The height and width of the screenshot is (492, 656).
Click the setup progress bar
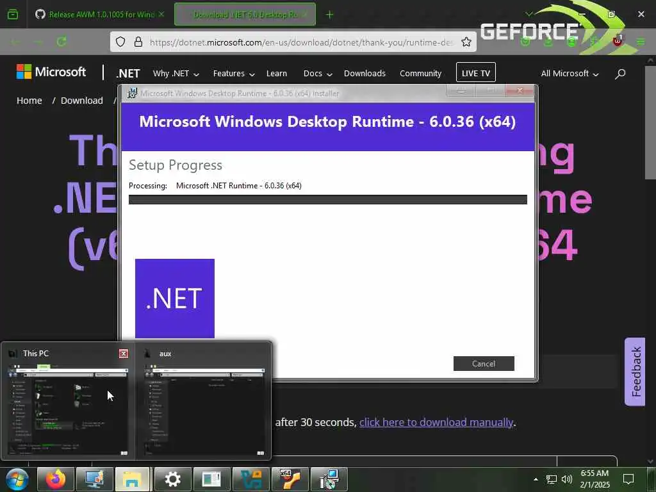(x=327, y=200)
